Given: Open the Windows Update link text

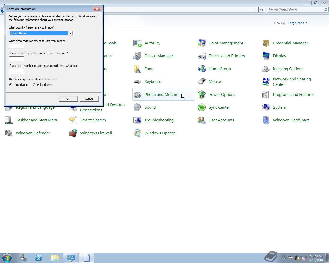Looking at the screenshot, I should (160, 133).
